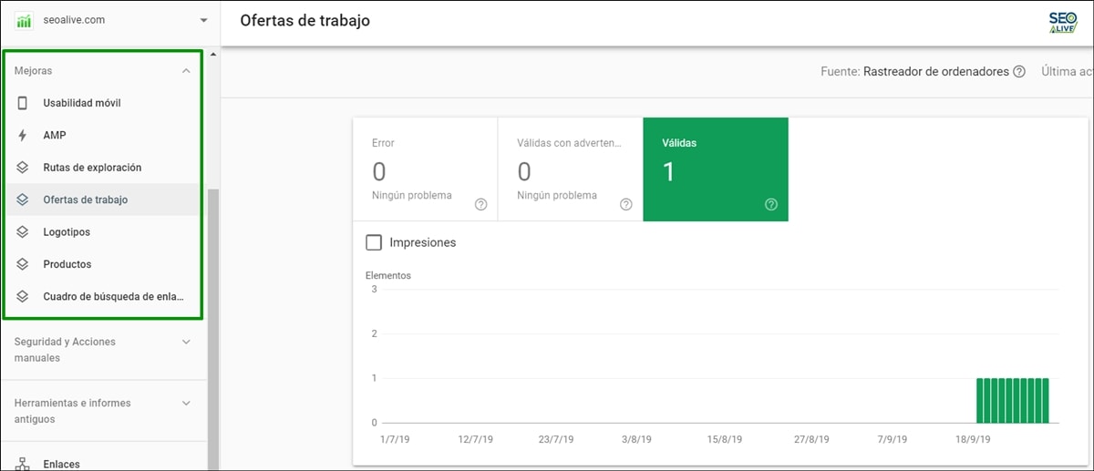Click the Logotipos layers icon
Screen dimensions: 1094x471
23,232
